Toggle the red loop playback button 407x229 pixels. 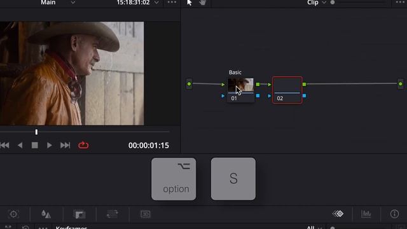point(83,145)
